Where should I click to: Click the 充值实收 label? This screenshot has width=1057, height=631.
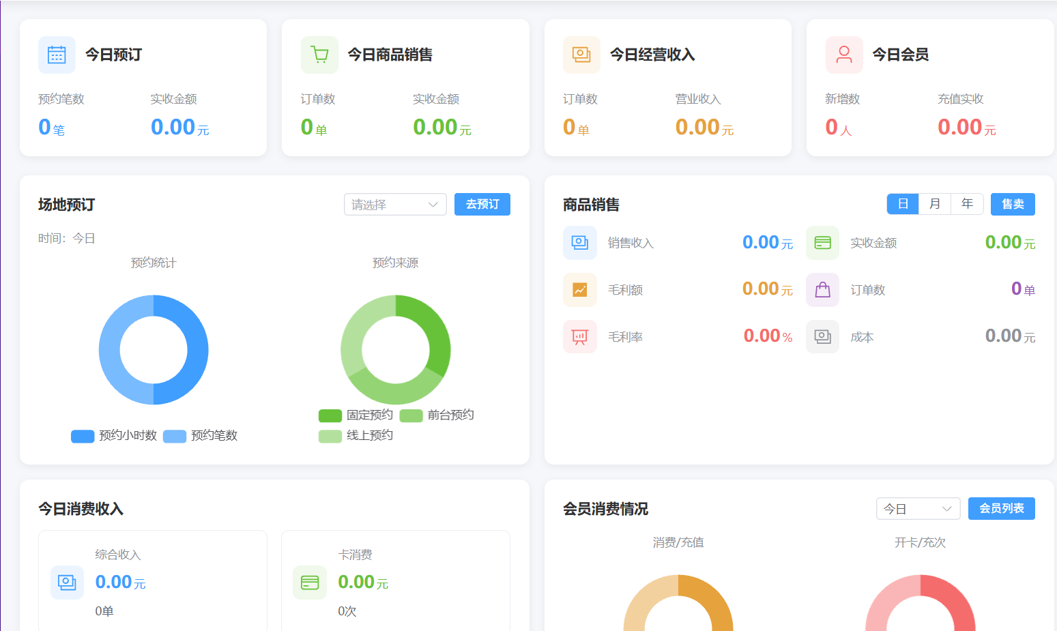tap(961, 99)
